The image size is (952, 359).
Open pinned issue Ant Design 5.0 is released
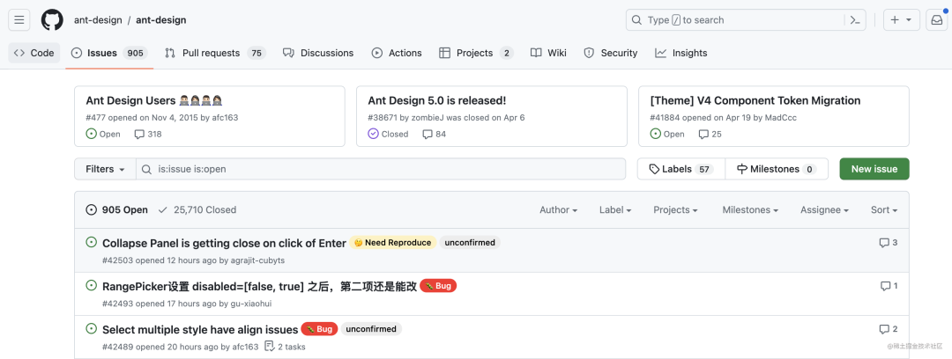(437, 100)
